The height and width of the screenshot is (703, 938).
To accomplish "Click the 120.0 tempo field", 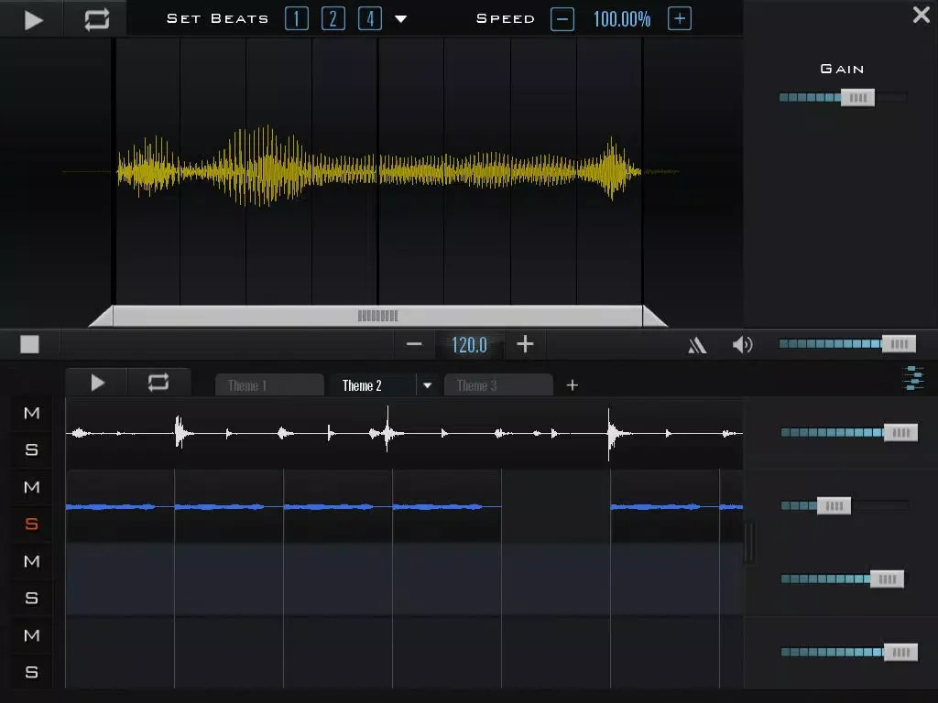I will click(x=469, y=345).
